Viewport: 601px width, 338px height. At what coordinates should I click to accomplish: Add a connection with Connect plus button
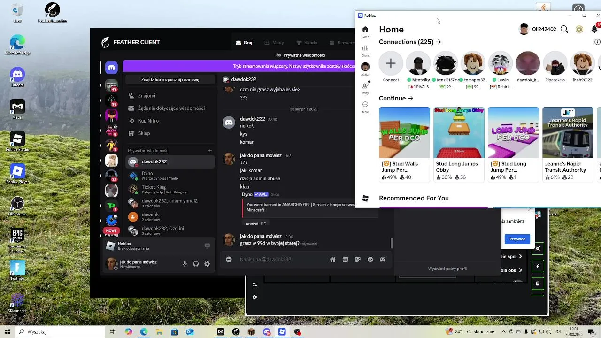(391, 63)
